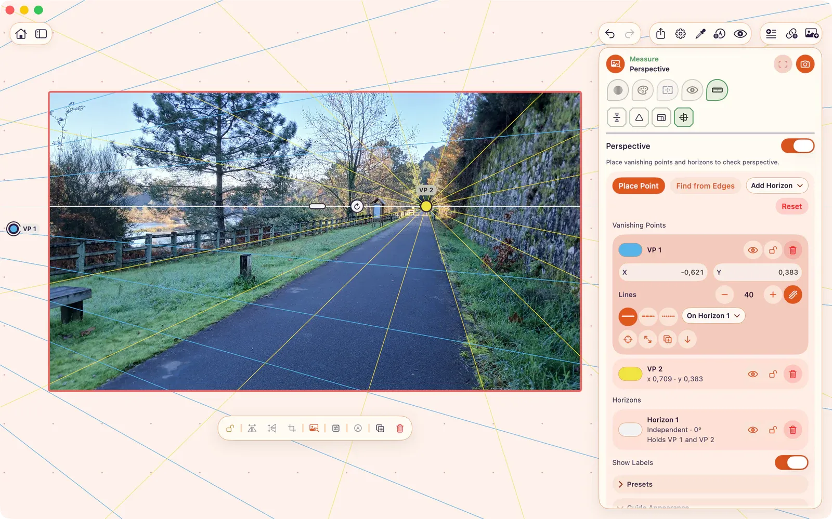The height and width of the screenshot is (519, 832).
Task: Select the ruler Measure tab
Action: (717, 90)
